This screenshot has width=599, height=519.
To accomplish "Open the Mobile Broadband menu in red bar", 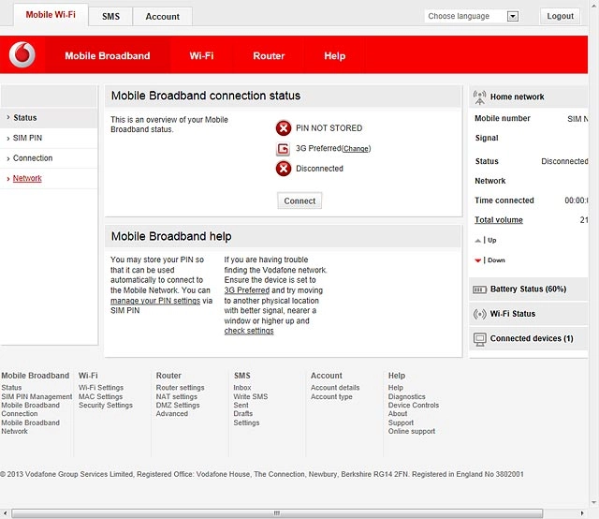I will pyautogui.click(x=108, y=56).
